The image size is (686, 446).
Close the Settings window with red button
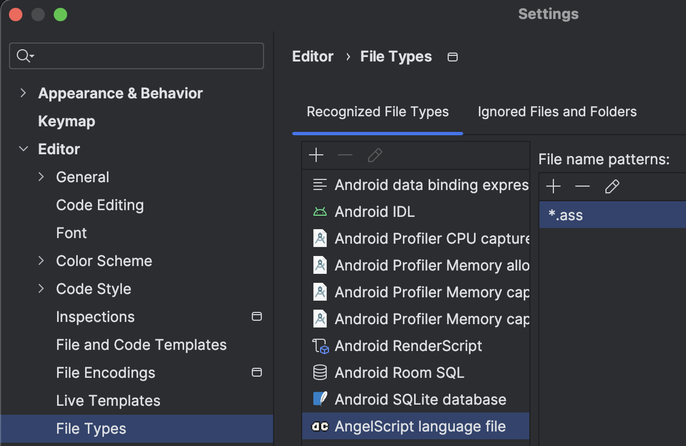(15, 15)
